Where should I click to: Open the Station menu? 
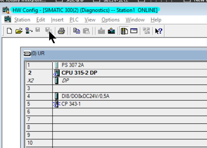[x=22, y=20]
